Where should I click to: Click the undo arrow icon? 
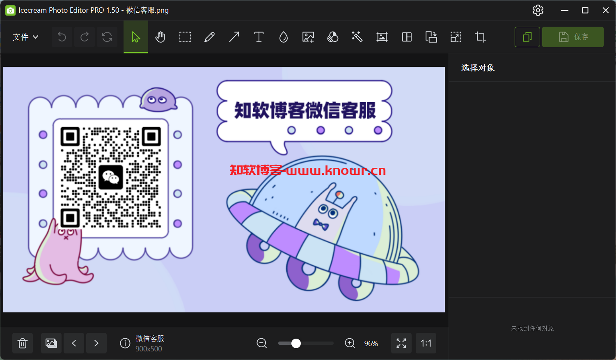[x=62, y=37]
